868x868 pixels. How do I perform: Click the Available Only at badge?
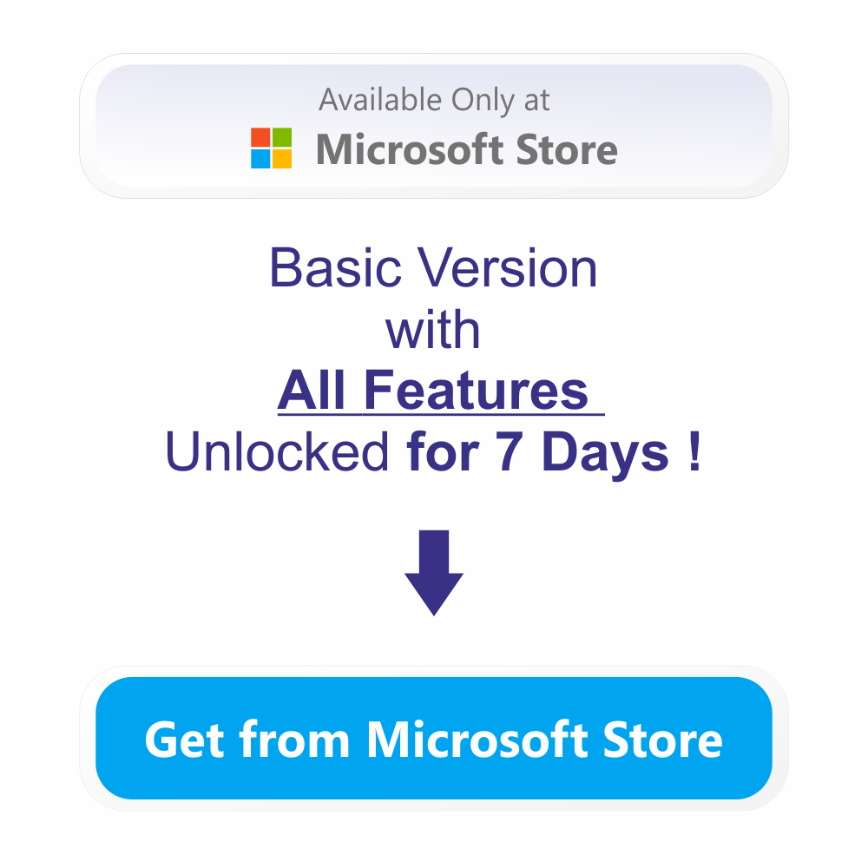tap(433, 126)
